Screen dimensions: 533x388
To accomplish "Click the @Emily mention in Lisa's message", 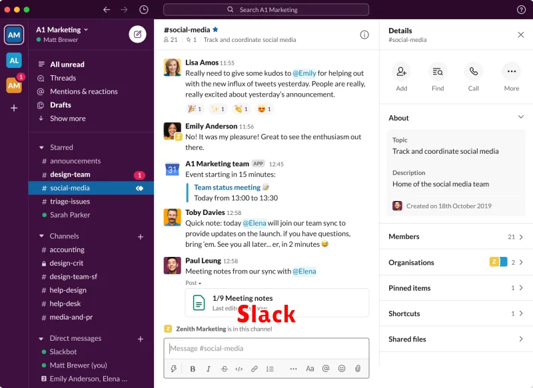I will pyautogui.click(x=304, y=73).
